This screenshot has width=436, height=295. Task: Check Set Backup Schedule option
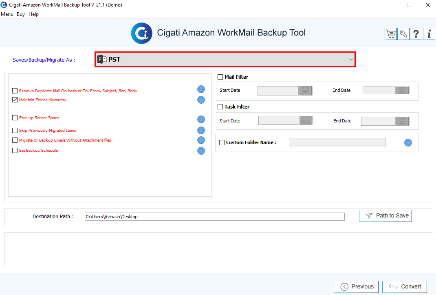[x=15, y=151]
